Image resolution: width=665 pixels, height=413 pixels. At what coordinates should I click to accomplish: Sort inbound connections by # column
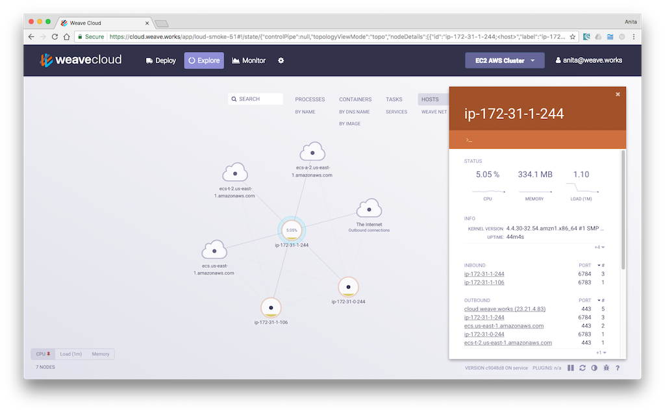click(601, 266)
